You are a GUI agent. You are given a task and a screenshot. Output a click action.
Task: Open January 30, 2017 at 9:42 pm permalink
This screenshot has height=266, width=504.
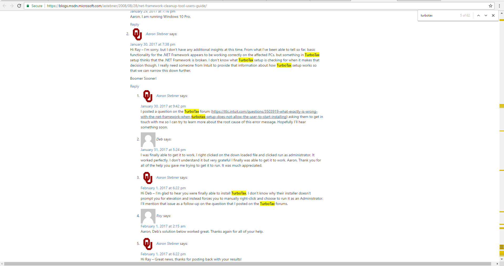click(x=163, y=106)
